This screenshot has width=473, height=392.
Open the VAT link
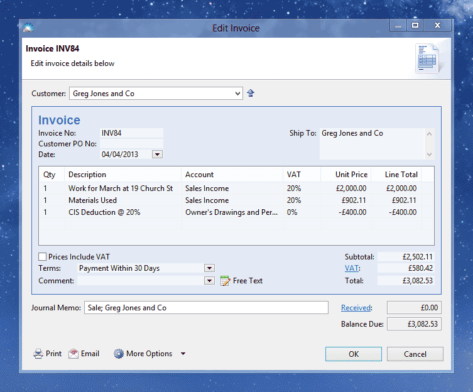click(352, 268)
